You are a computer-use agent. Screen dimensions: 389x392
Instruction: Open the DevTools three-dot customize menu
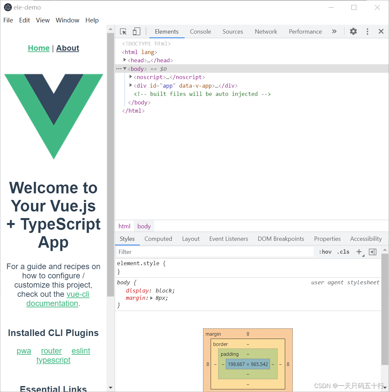367,31
